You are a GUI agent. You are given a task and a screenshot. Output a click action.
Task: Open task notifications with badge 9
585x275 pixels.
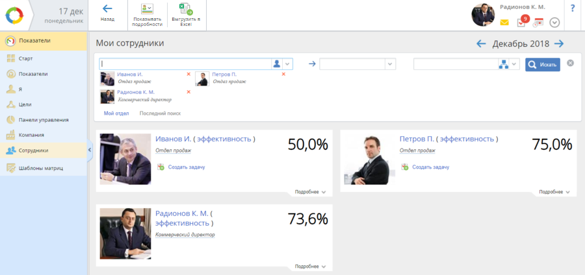[x=521, y=22]
